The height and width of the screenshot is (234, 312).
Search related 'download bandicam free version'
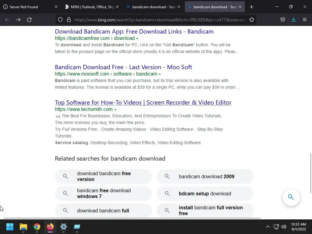coord(103,176)
